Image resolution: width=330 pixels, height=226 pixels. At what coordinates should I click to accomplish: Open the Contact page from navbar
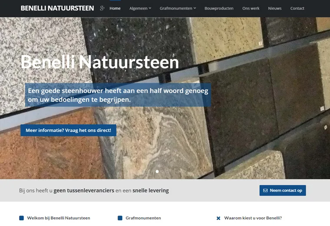click(x=297, y=8)
